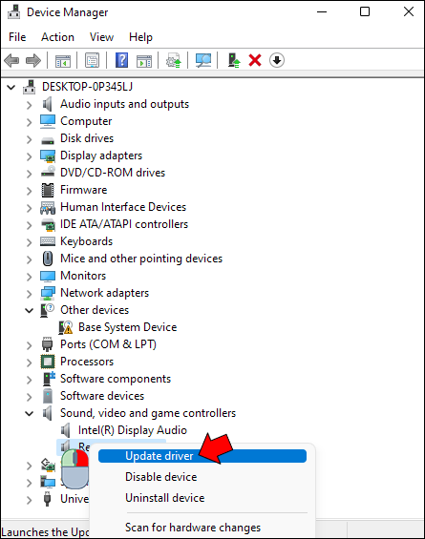This screenshot has width=425, height=539.
Task: Open the Action menu
Action: click(57, 37)
